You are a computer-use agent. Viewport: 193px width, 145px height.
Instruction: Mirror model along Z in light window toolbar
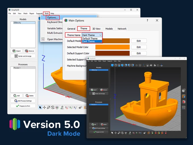click(75, 107)
